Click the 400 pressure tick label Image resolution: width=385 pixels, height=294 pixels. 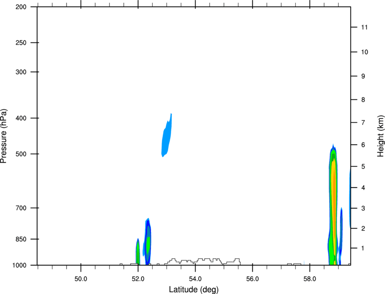tap(21, 118)
